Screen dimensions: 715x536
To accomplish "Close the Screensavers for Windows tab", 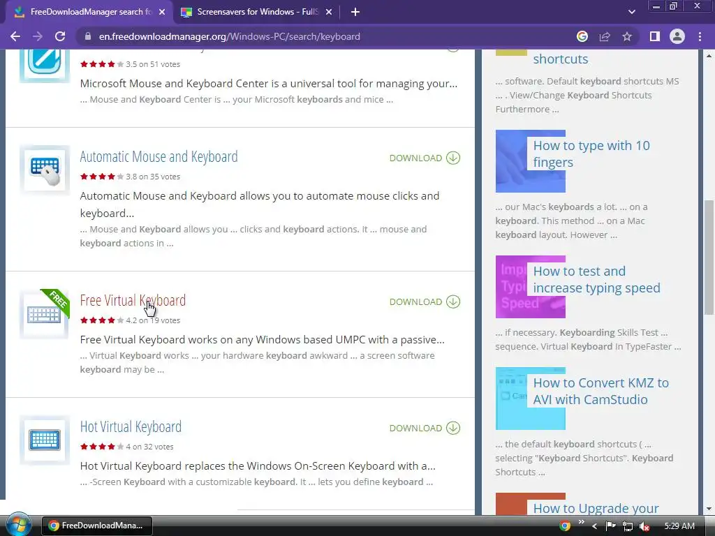I will click(x=329, y=12).
